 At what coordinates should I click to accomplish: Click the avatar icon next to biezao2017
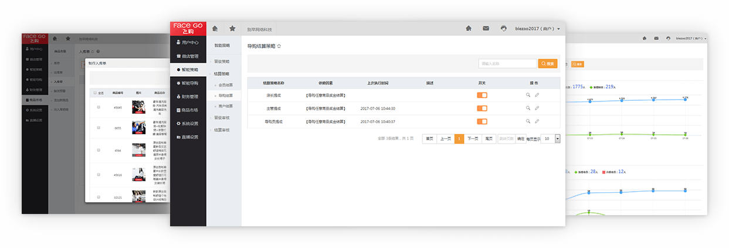[503, 28]
